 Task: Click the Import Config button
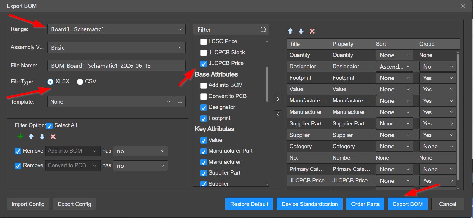click(x=28, y=204)
